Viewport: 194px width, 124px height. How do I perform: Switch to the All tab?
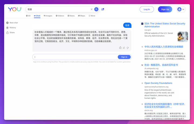[x=28, y=16]
